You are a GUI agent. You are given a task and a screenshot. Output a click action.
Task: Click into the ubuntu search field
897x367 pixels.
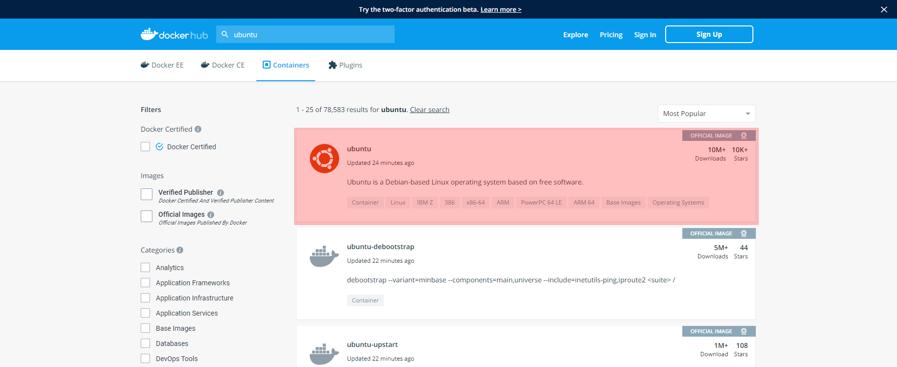[305, 34]
